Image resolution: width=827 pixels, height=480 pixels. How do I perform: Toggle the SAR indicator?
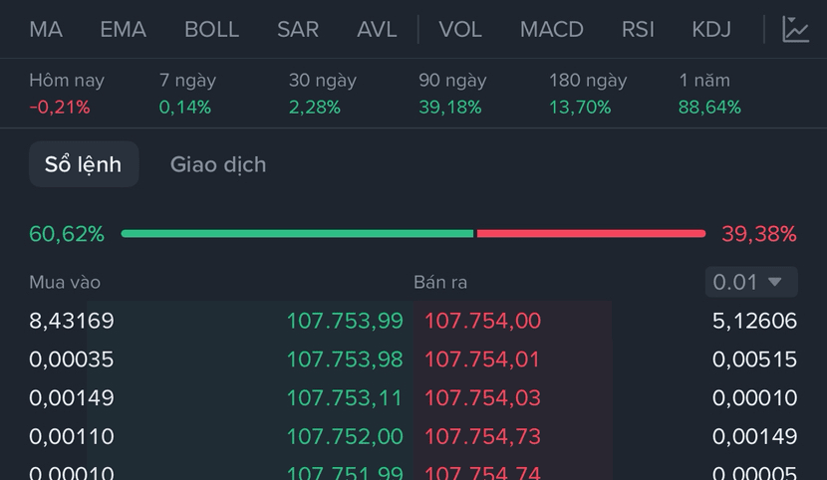point(298,30)
